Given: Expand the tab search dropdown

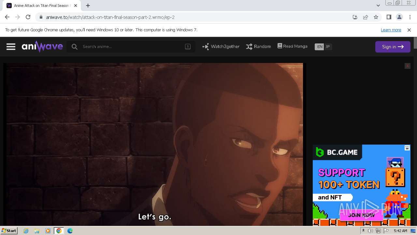Looking at the screenshot, I should (x=378, y=6).
